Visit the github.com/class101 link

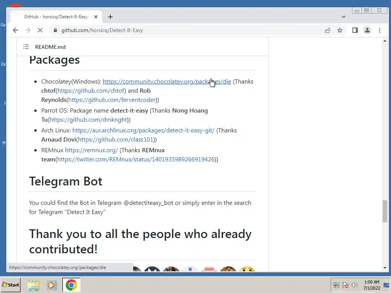(x=116, y=140)
